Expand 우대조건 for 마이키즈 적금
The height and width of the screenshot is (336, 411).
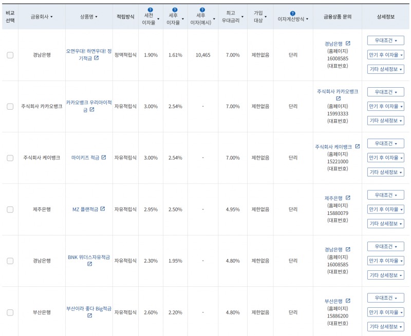[386, 144]
